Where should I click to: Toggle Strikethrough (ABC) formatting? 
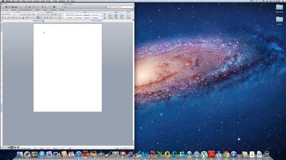13,18
